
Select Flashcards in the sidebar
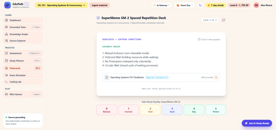23,68
